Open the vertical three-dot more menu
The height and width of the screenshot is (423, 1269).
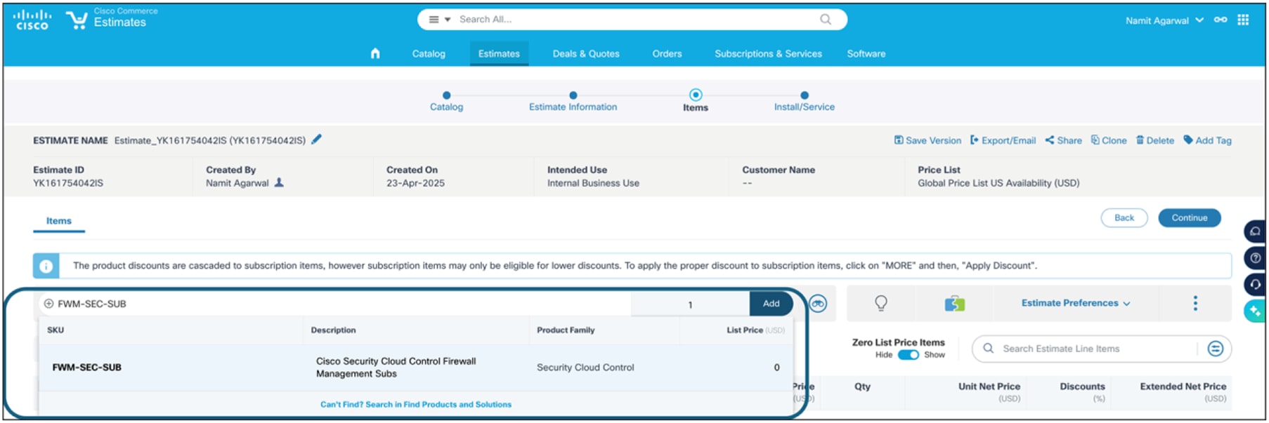pyautogui.click(x=1195, y=303)
